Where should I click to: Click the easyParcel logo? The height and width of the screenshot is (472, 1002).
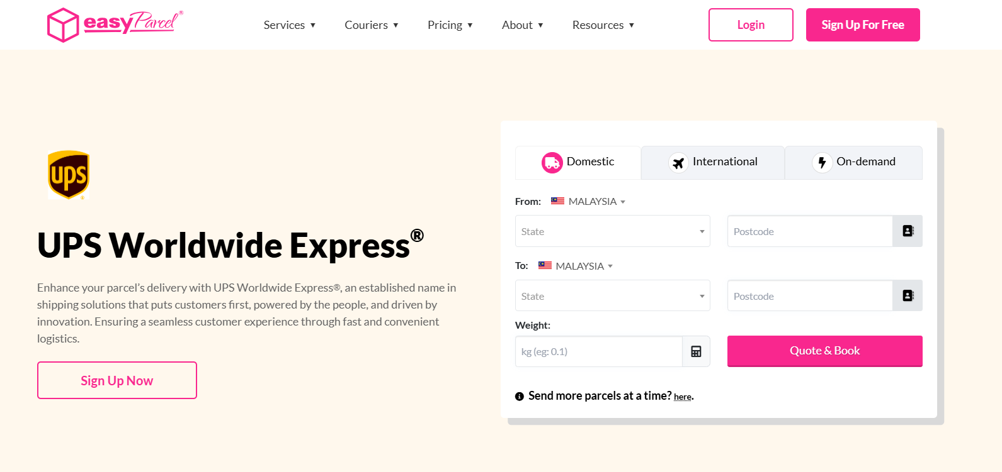click(x=115, y=25)
